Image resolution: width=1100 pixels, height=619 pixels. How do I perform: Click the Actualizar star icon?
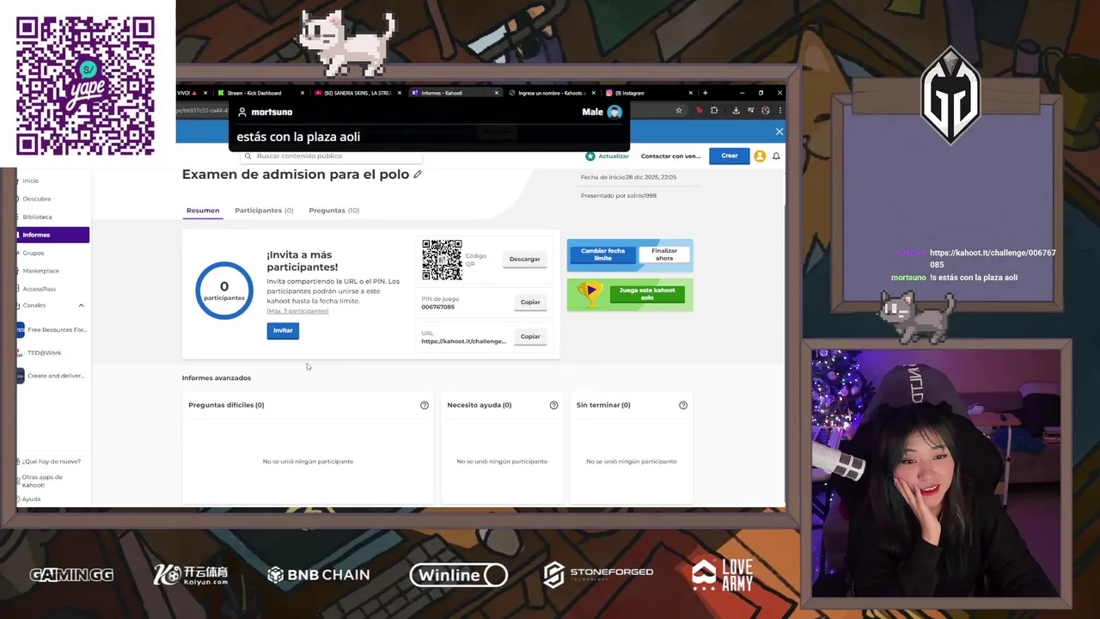pos(590,156)
